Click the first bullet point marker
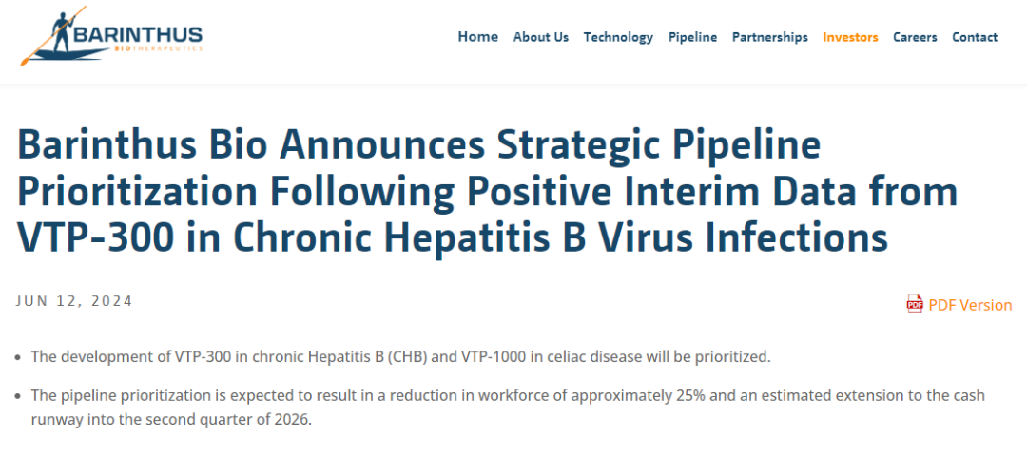This screenshot has width=1027, height=455. (x=20, y=358)
